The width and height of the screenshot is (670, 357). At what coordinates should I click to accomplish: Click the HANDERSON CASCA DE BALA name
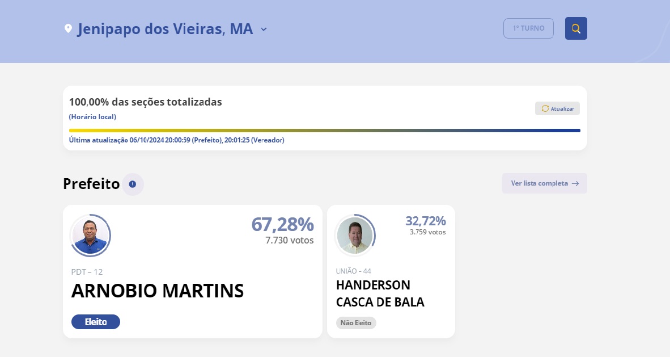click(x=380, y=293)
